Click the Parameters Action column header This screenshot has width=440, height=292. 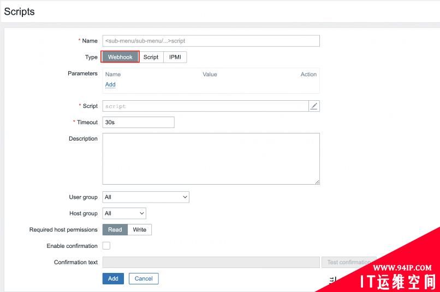[308, 75]
